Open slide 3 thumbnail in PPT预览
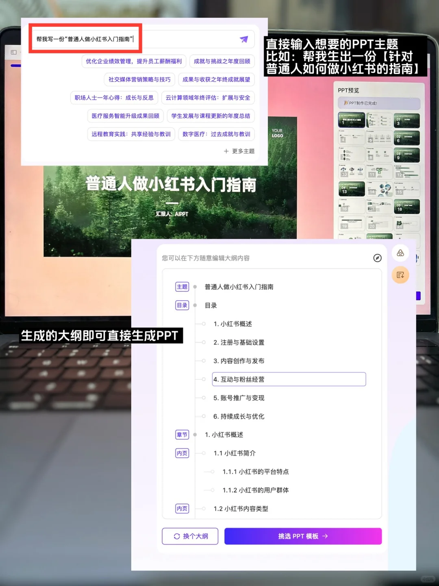This screenshot has width=439, height=586. click(x=406, y=121)
